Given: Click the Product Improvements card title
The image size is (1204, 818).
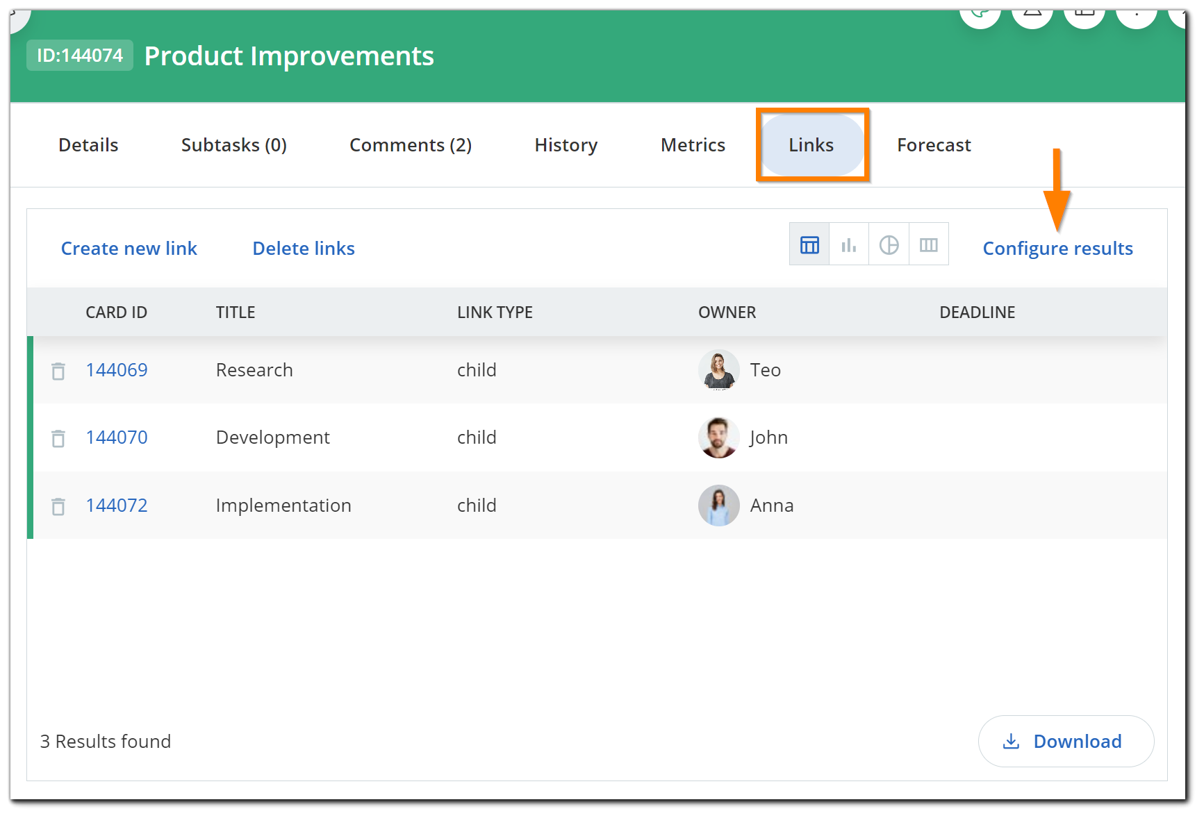Looking at the screenshot, I should [x=289, y=56].
